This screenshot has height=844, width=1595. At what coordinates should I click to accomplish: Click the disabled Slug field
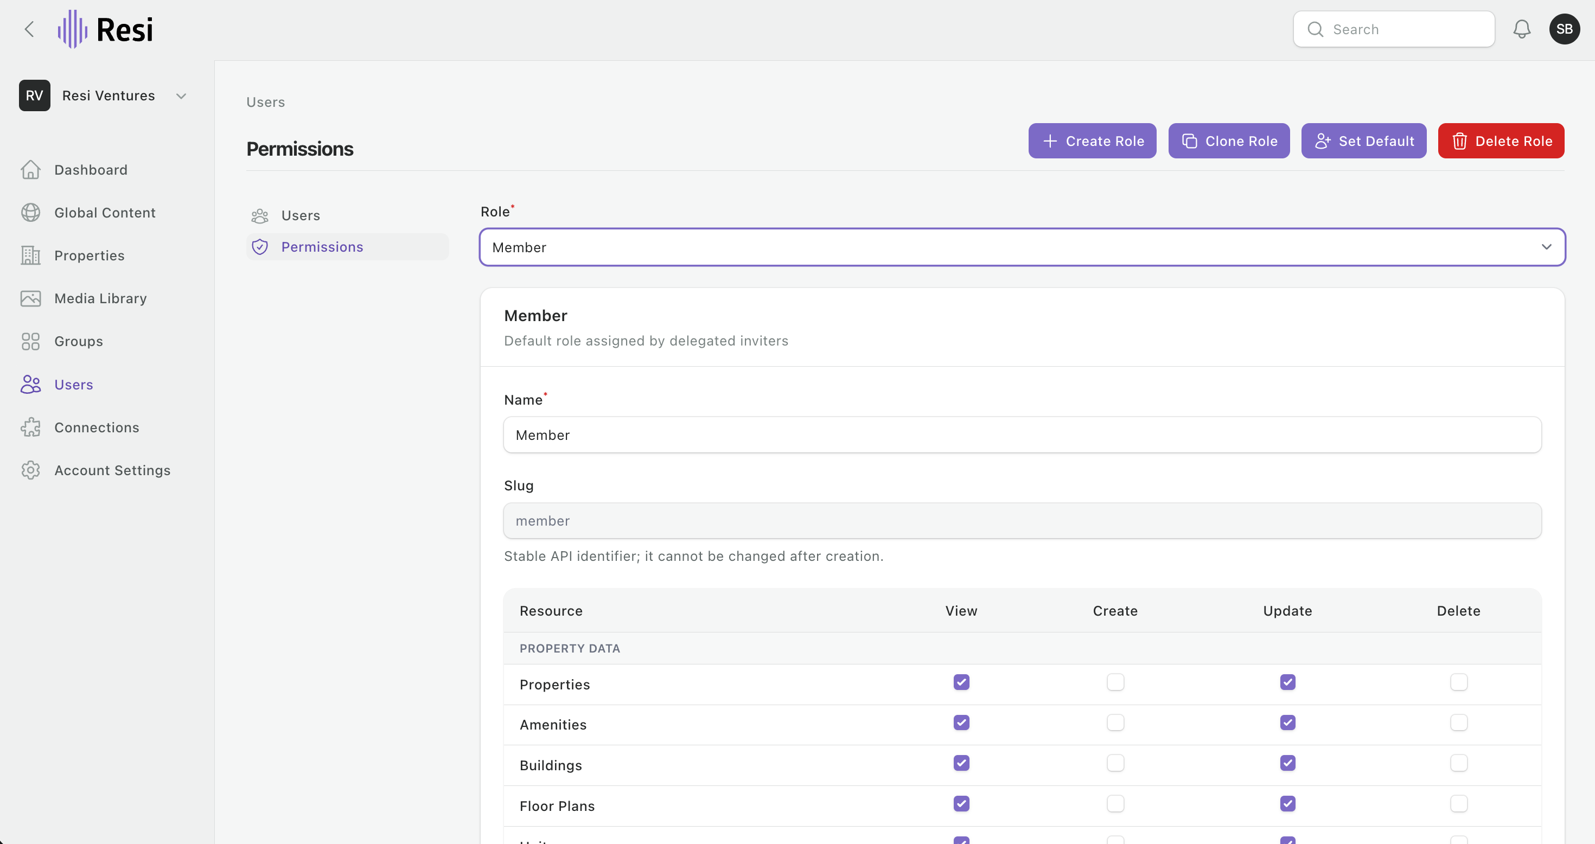1022,521
